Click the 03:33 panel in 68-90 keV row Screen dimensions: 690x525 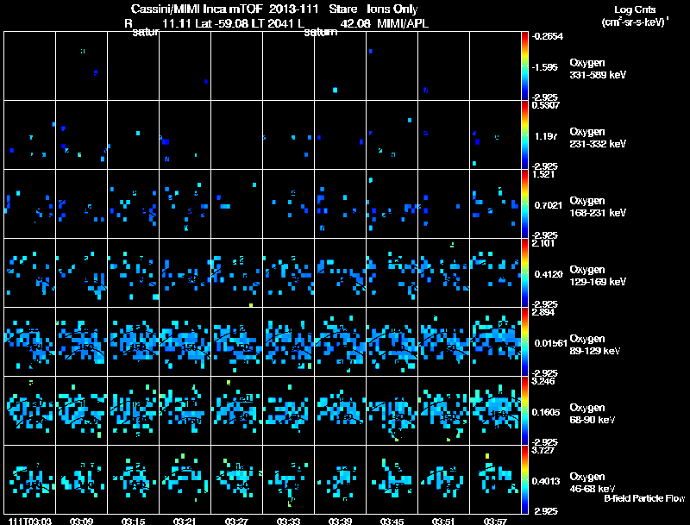(x=289, y=410)
